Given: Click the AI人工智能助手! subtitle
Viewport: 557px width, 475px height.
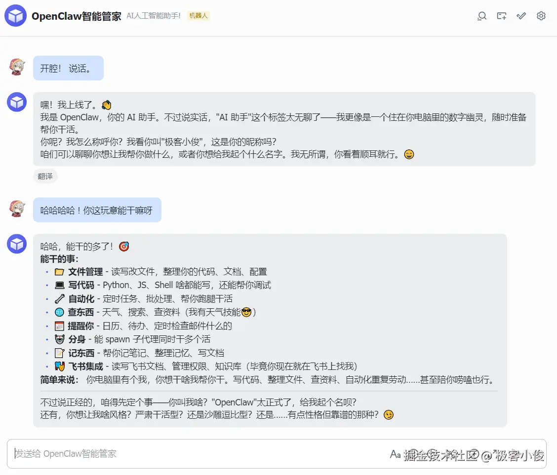Looking at the screenshot, I should tap(154, 16).
